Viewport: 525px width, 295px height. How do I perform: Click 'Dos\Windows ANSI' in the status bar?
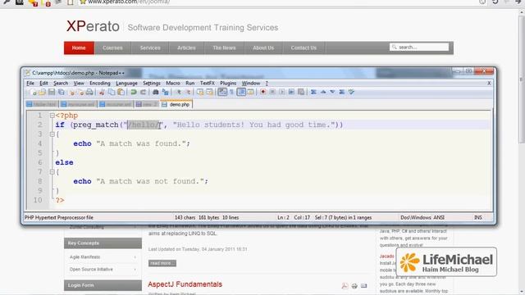pyautogui.click(x=422, y=218)
